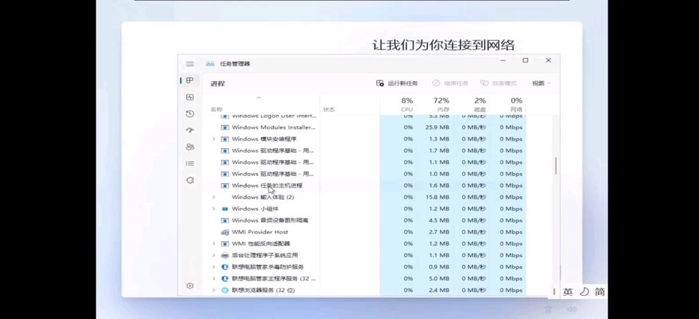The width and height of the screenshot is (699, 319).
Task: Expand the Windows 小组件 process group
Action: pyautogui.click(x=214, y=209)
